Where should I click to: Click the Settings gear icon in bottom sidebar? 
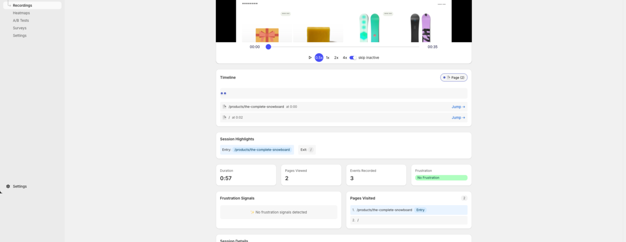(8, 186)
